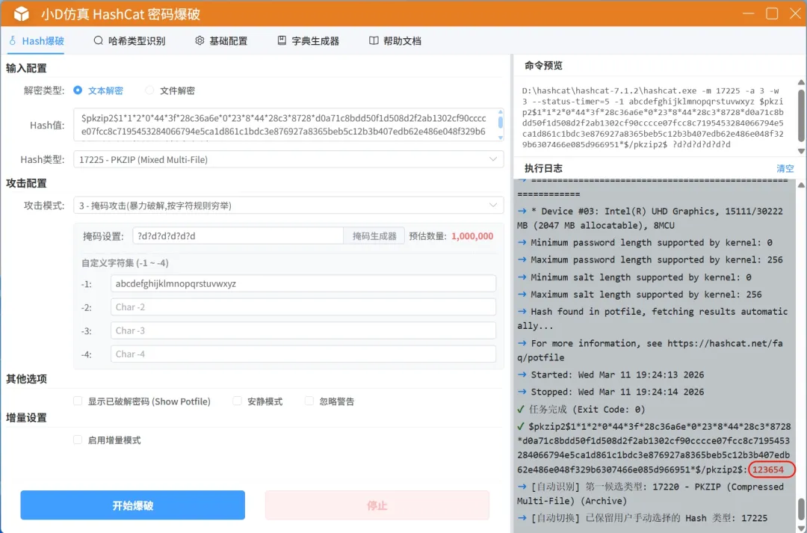Click the 停止 button
The width and height of the screenshot is (807, 533).
(377, 505)
